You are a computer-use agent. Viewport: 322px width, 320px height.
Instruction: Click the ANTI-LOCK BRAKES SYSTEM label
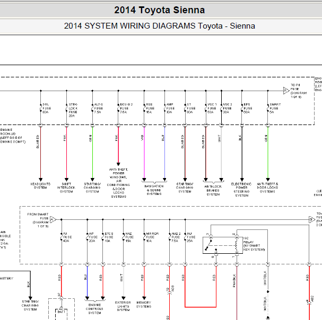213,190
